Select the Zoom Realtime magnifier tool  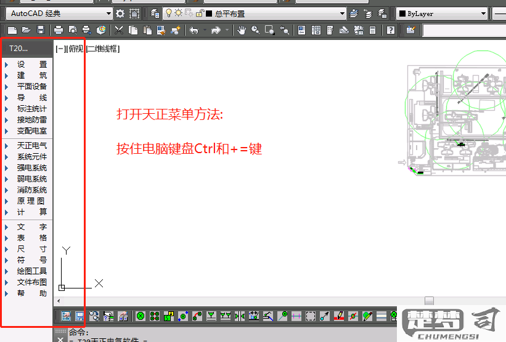(256, 30)
